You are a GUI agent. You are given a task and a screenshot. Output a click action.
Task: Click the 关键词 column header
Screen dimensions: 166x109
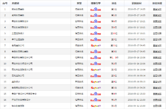click(15, 3)
